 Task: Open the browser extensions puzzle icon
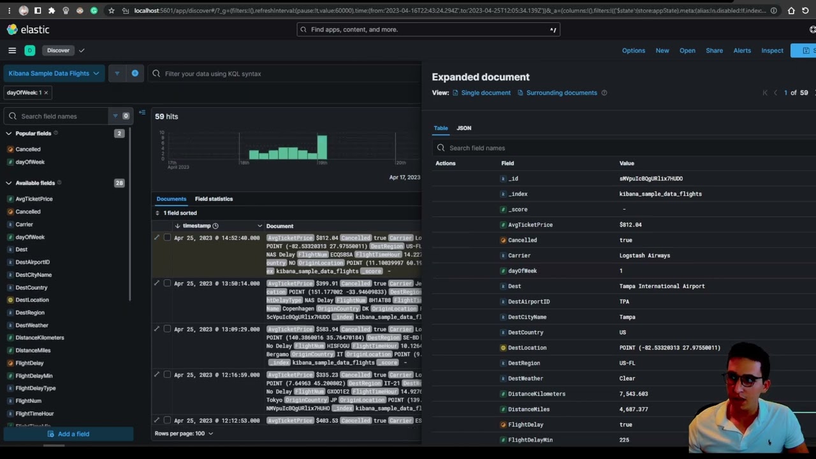click(52, 11)
